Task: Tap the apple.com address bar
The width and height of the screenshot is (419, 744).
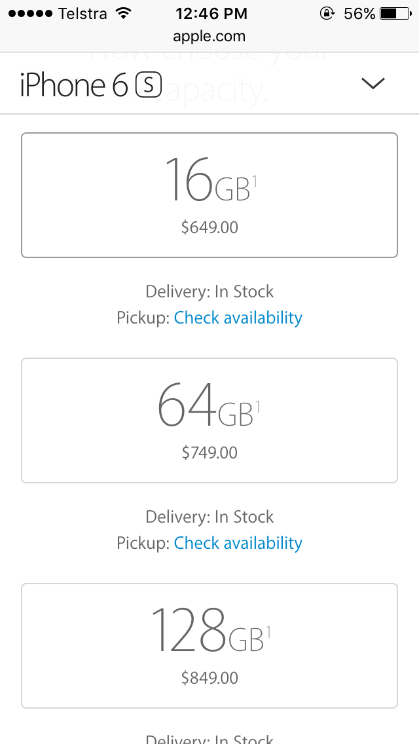Action: pyautogui.click(x=209, y=37)
